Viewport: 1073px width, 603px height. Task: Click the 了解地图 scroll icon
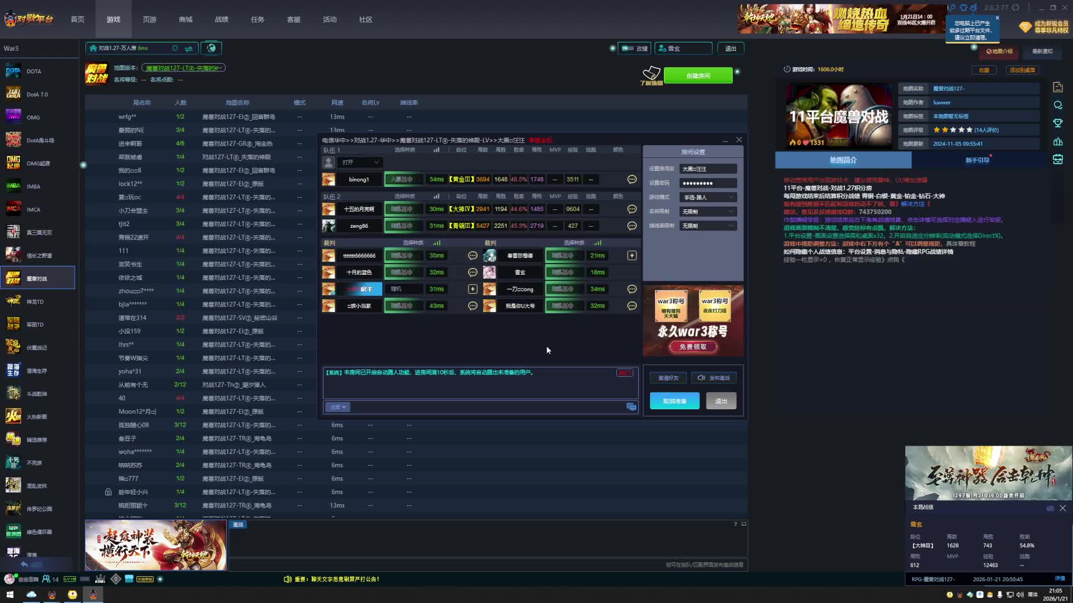tap(651, 74)
